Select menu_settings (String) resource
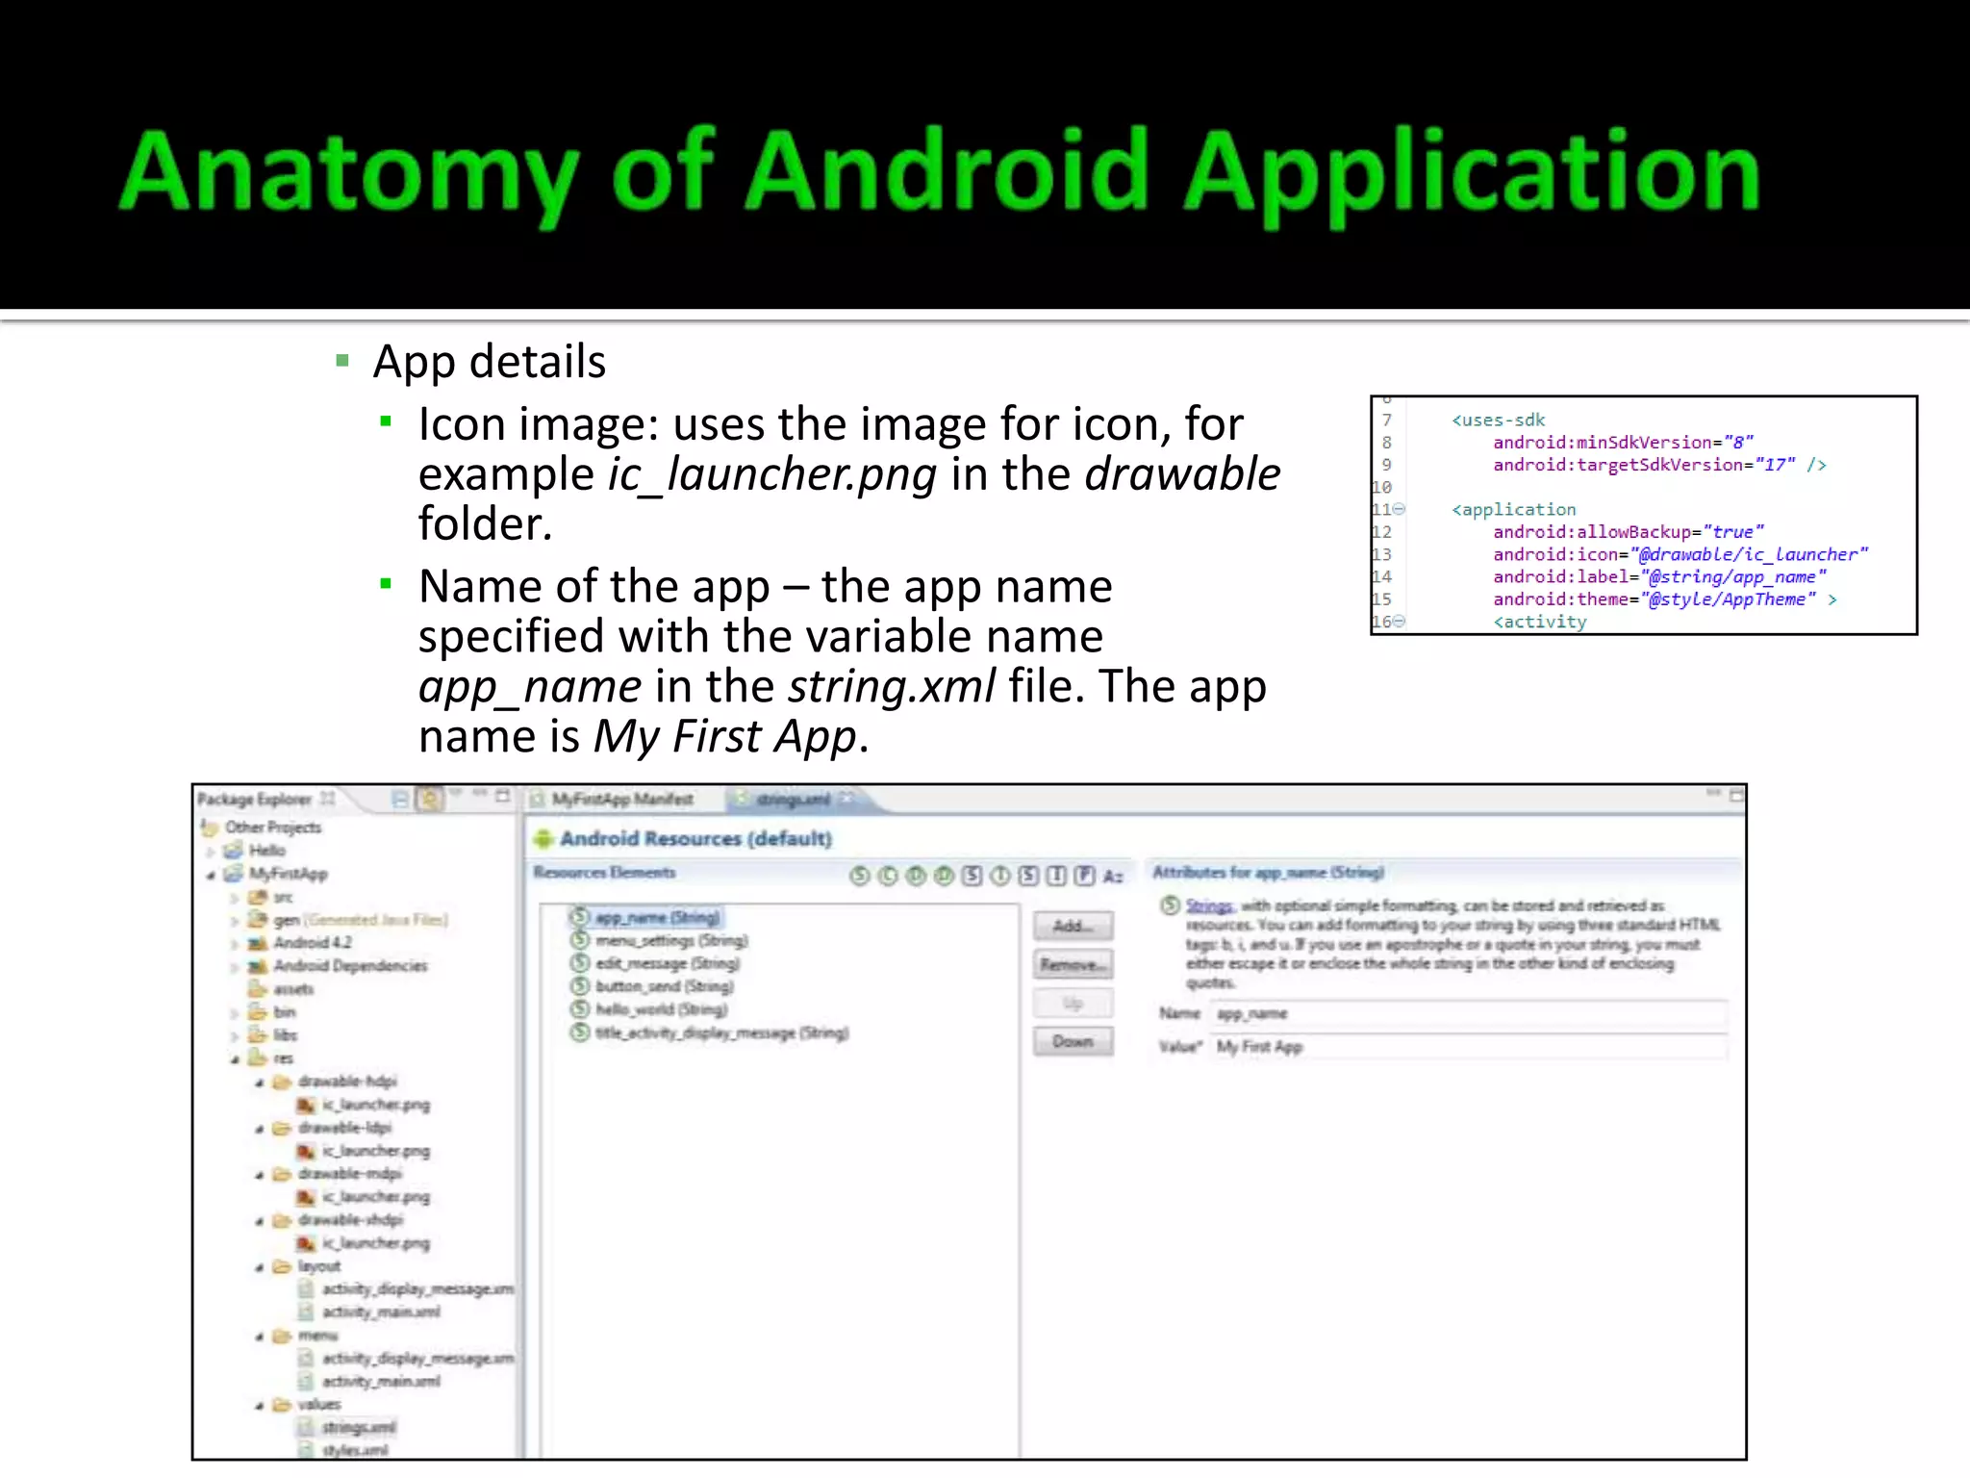The height and width of the screenshot is (1478, 1970). pos(671,941)
